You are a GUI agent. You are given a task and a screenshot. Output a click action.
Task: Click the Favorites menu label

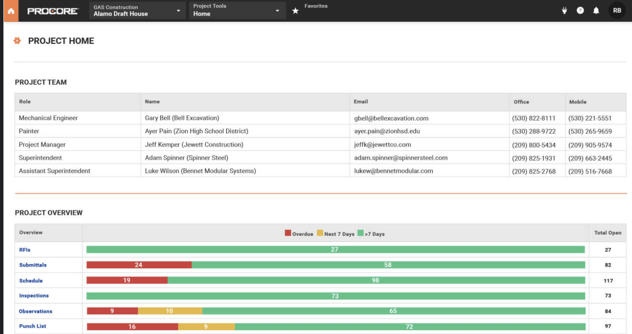316,6
